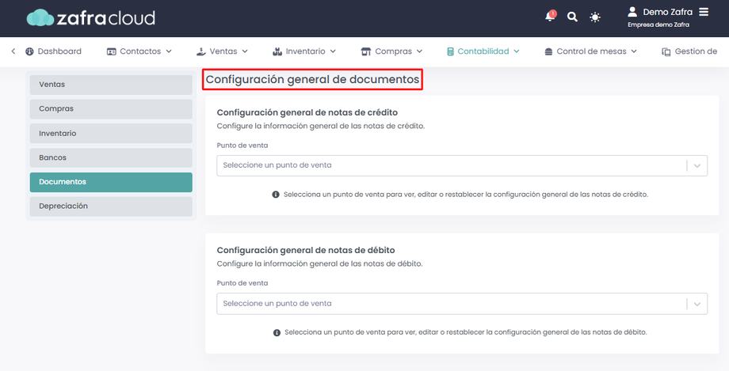Click the Ventas hand icon
Image resolution: width=729 pixels, height=371 pixels.
click(200, 51)
